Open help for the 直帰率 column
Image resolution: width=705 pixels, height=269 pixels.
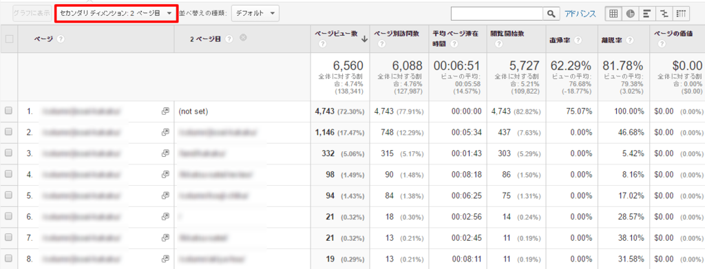click(578, 40)
